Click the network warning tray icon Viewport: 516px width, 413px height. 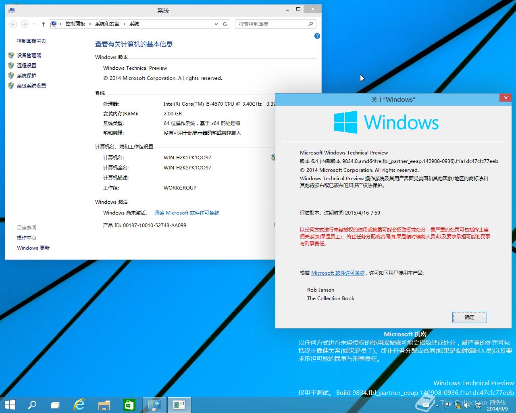click(458, 405)
